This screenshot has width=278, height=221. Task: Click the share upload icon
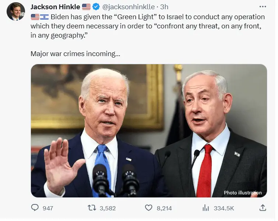(x=263, y=207)
